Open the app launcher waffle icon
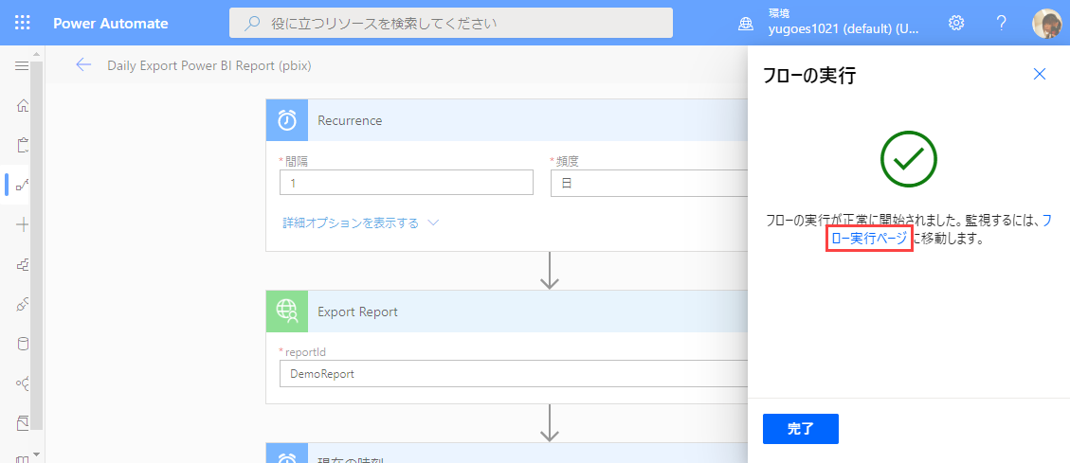This screenshot has height=463, width=1070. (x=23, y=23)
